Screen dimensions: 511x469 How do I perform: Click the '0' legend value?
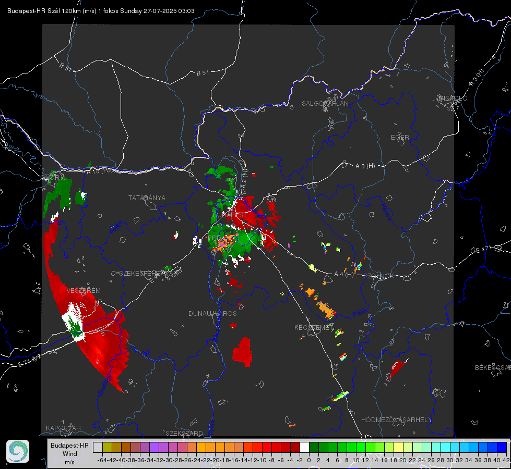click(309, 460)
